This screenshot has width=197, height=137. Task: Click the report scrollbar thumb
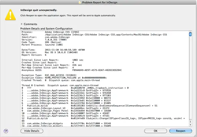click(190, 34)
